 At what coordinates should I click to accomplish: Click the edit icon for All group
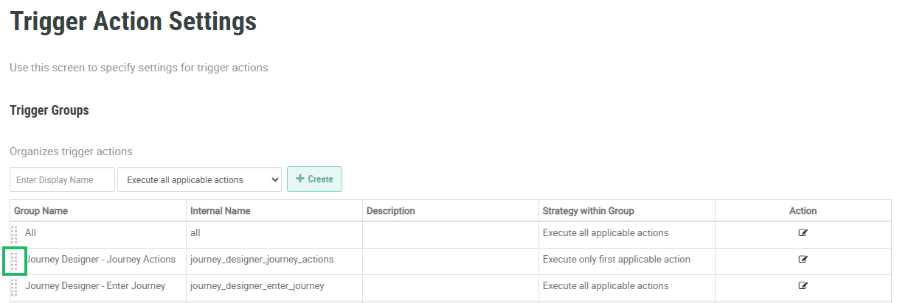coord(803,233)
